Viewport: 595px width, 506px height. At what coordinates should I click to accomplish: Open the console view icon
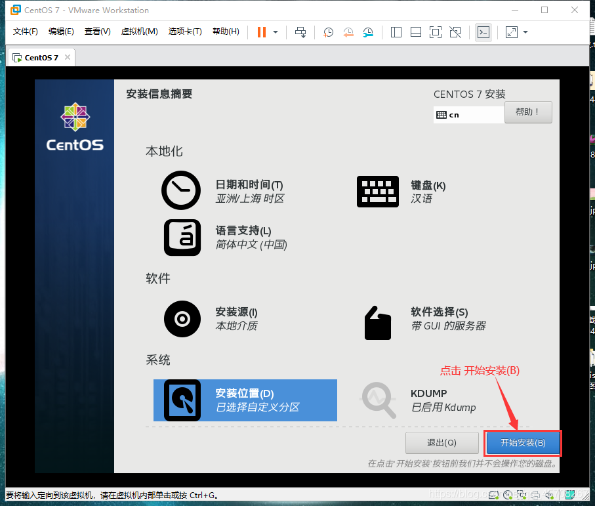tap(483, 32)
